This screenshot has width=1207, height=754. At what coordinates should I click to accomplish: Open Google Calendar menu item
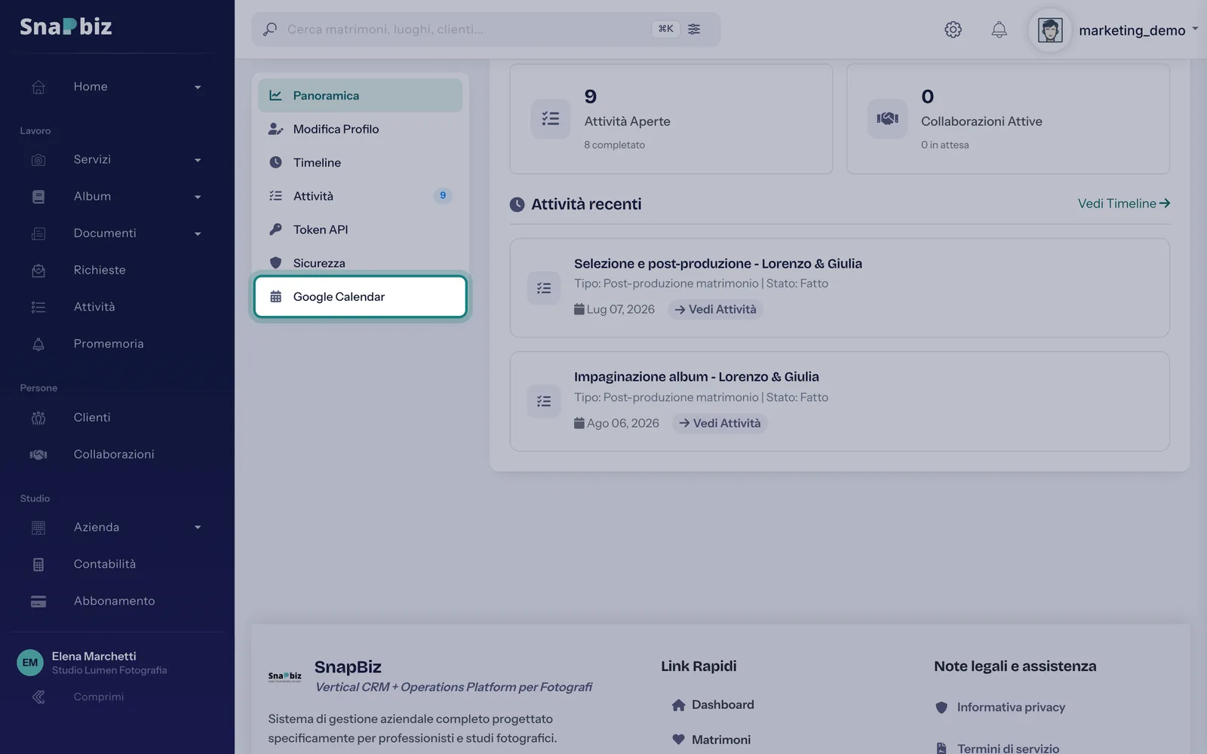(360, 297)
